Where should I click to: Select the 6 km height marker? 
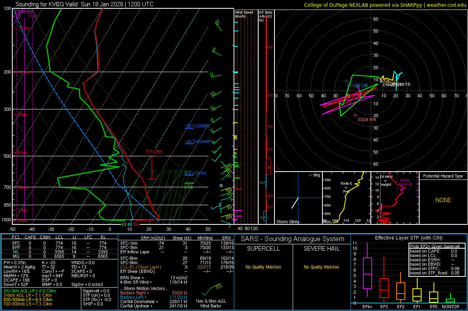(22, 153)
